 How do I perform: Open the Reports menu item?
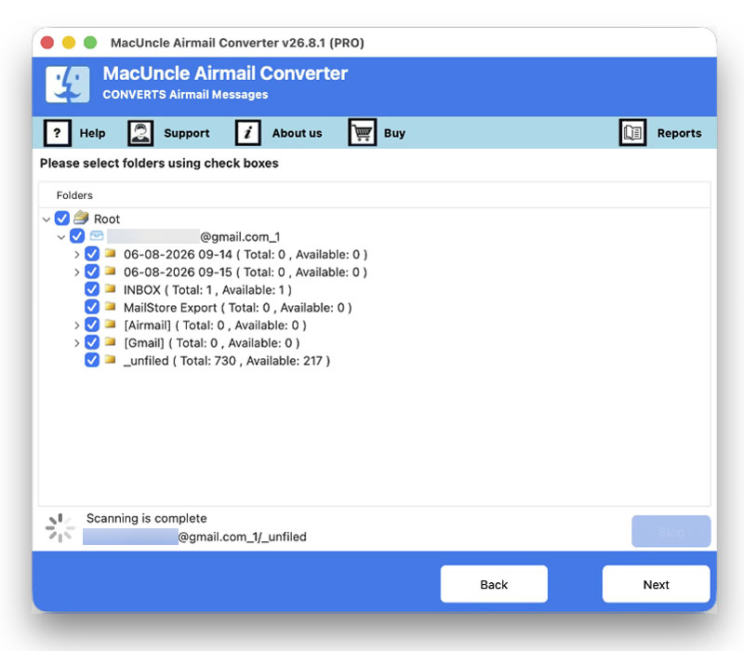[x=679, y=133]
